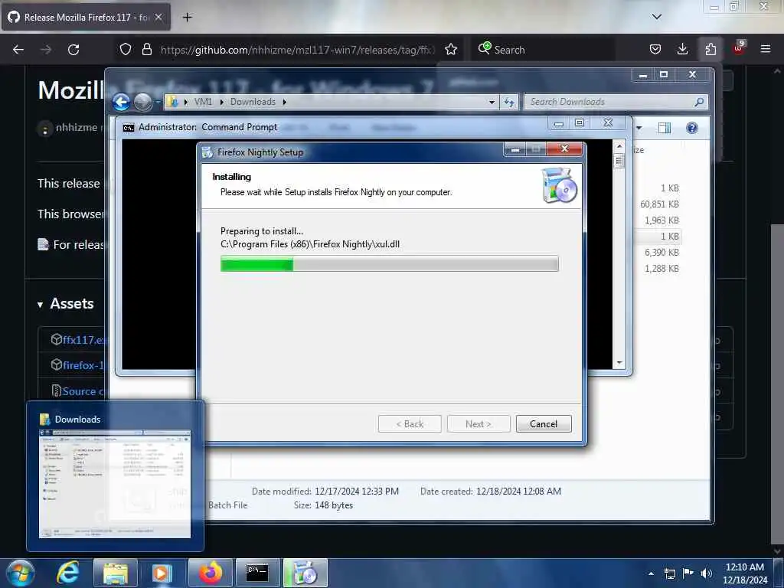This screenshot has width=784, height=588.
Task: Click Explorer forward navigation button
Action: point(142,102)
